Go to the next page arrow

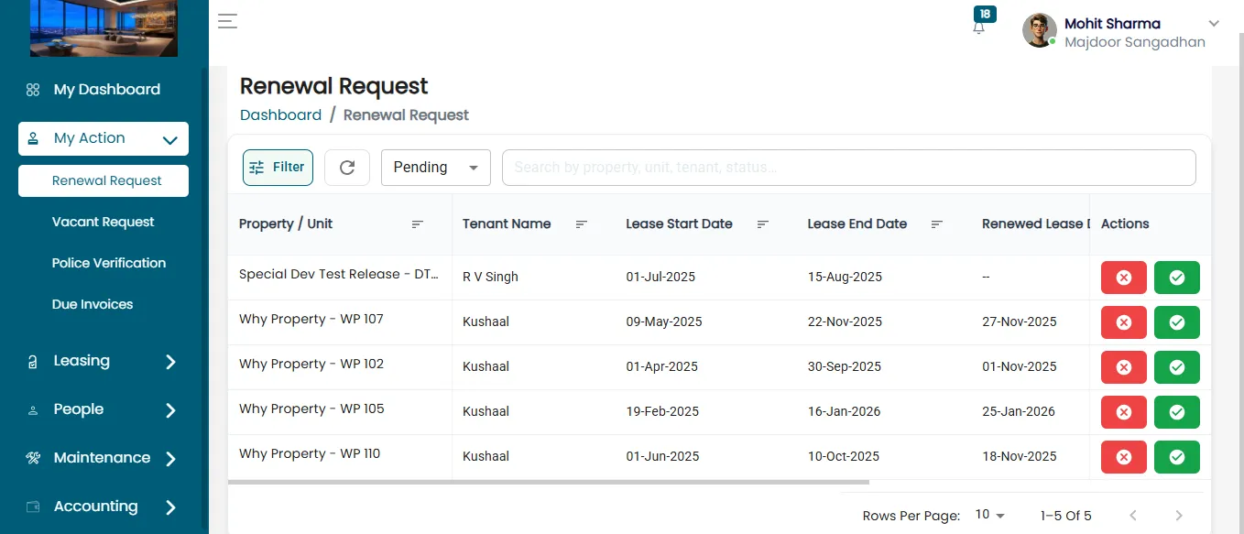pyautogui.click(x=1179, y=516)
